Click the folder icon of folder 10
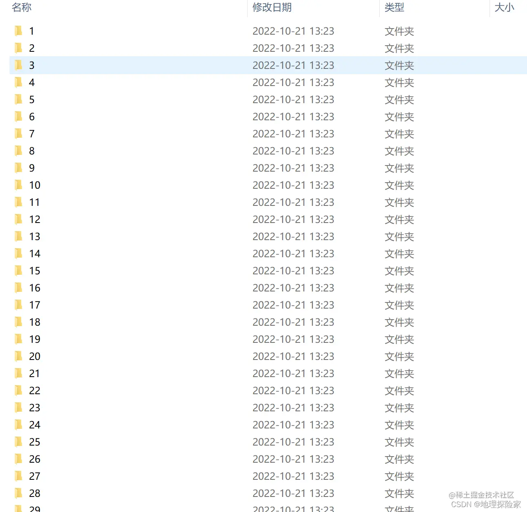Screen dimensions: 527x512 [x=18, y=185]
